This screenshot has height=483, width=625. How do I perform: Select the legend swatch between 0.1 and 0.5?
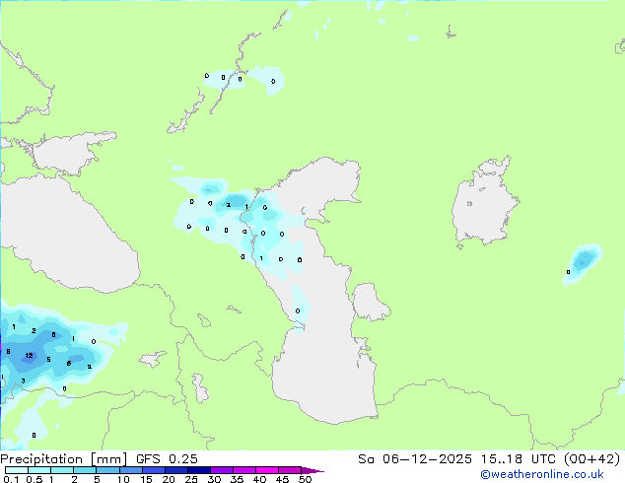click(x=17, y=470)
